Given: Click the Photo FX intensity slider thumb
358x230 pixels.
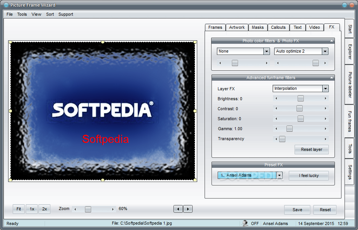Looking at the screenshot, I should 316,63.
